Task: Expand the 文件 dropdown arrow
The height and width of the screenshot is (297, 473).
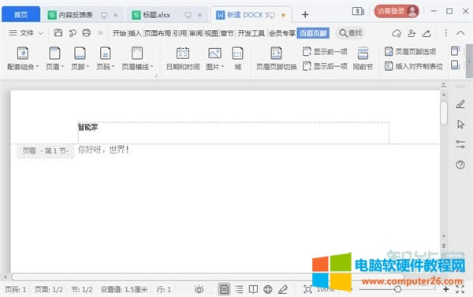Action: pos(40,33)
